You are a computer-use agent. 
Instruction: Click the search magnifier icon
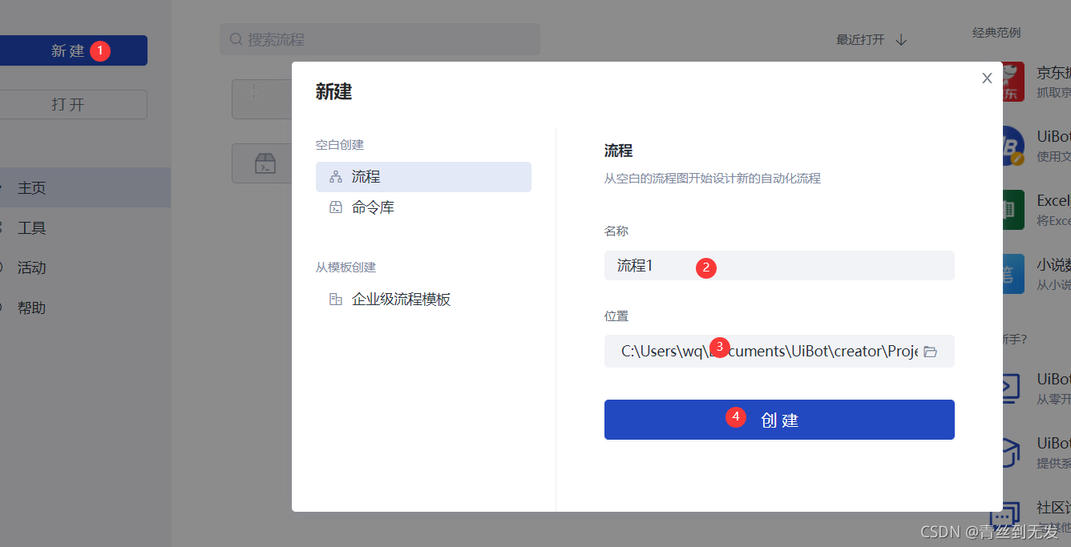pyautogui.click(x=236, y=39)
